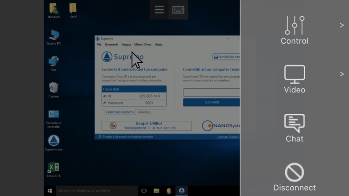Click the Supremo title bar icon

coord(98,39)
